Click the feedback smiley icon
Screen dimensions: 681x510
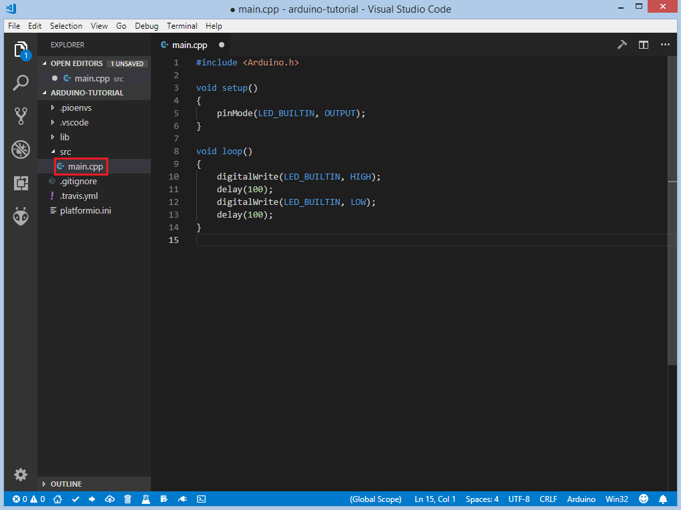pyautogui.click(x=643, y=499)
